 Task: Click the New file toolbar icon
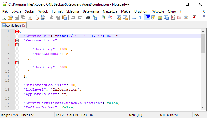click(4, 17)
